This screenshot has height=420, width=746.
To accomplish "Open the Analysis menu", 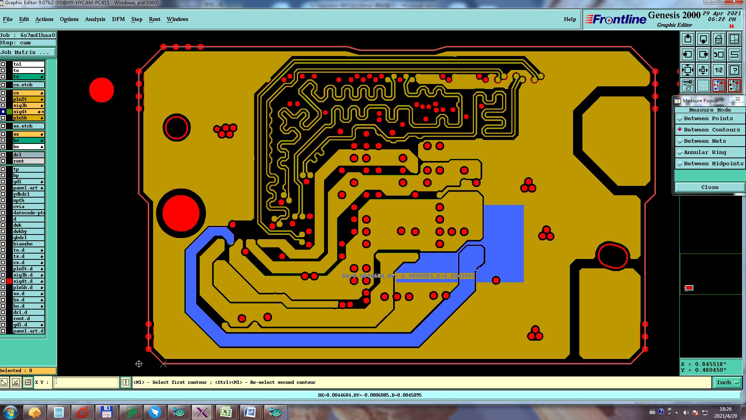I will click(x=95, y=19).
